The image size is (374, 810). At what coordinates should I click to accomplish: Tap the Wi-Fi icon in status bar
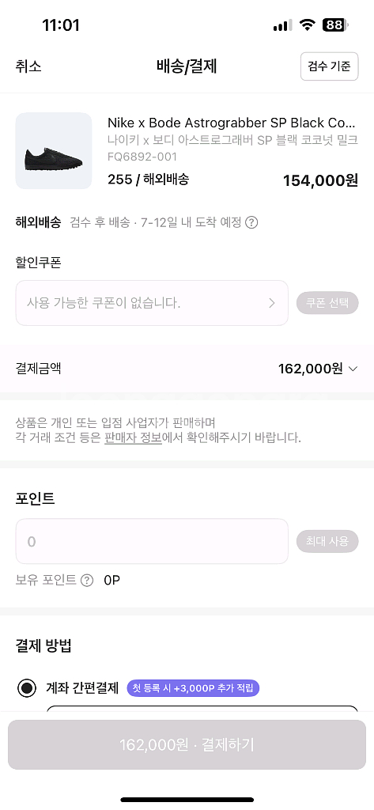308,25
